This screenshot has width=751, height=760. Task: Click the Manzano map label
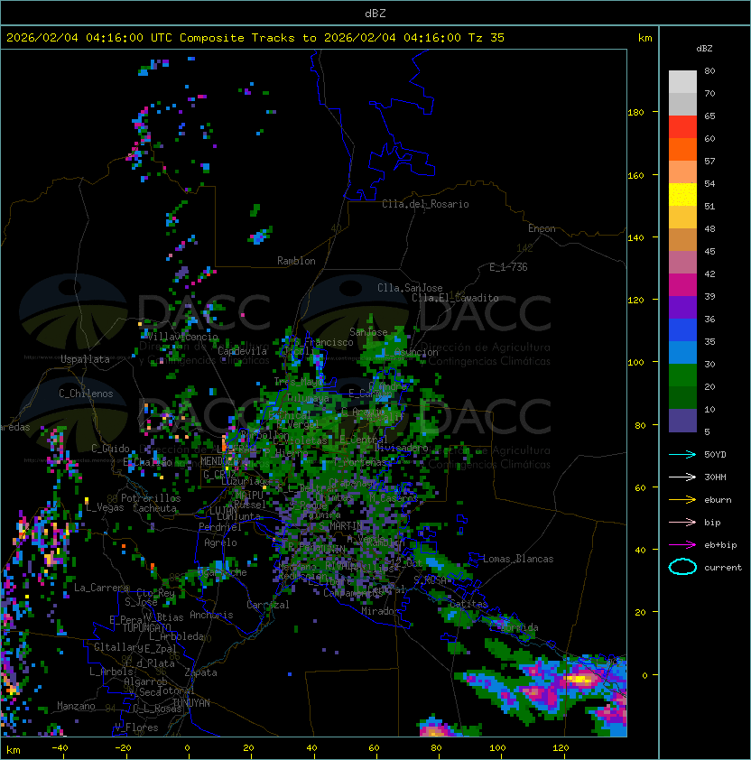click(x=76, y=706)
